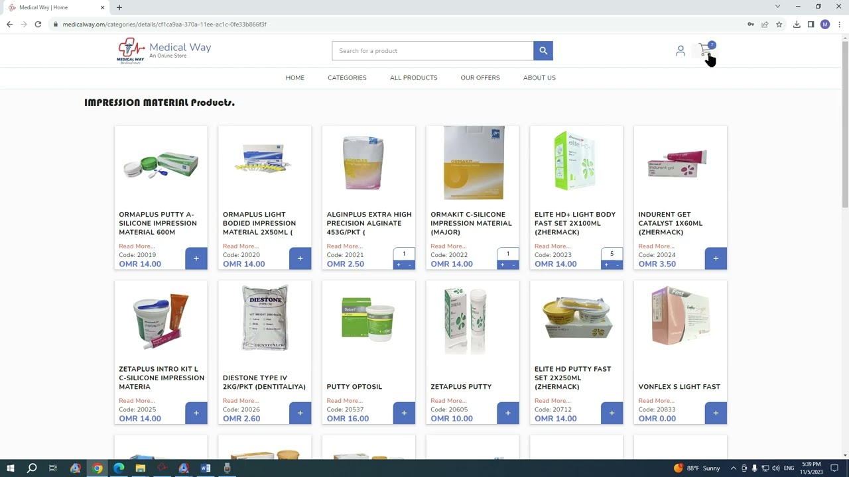Click the product search input field
849x477 pixels.
(432, 51)
